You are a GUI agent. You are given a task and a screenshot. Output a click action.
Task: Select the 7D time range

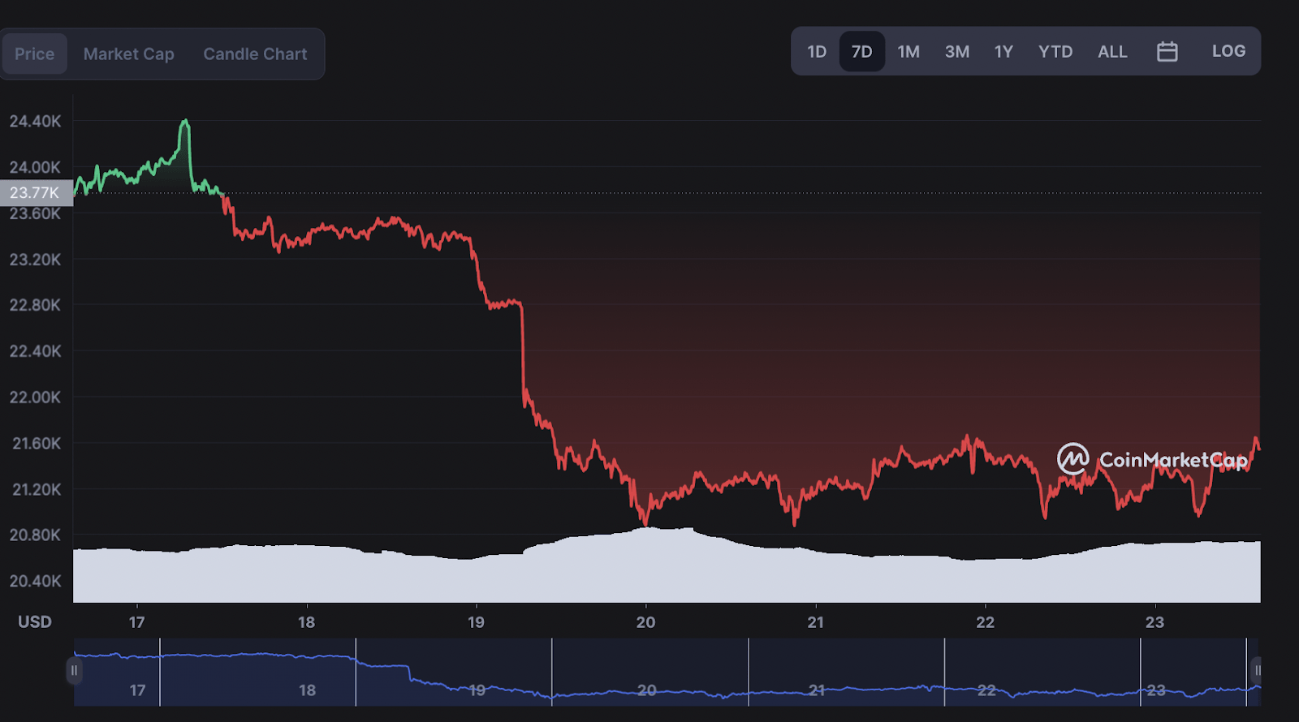pyautogui.click(x=862, y=52)
